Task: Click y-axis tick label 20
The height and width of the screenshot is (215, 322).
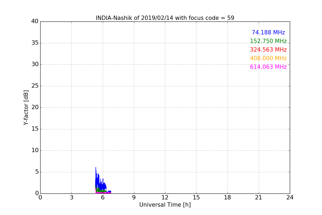Action: 35,107
